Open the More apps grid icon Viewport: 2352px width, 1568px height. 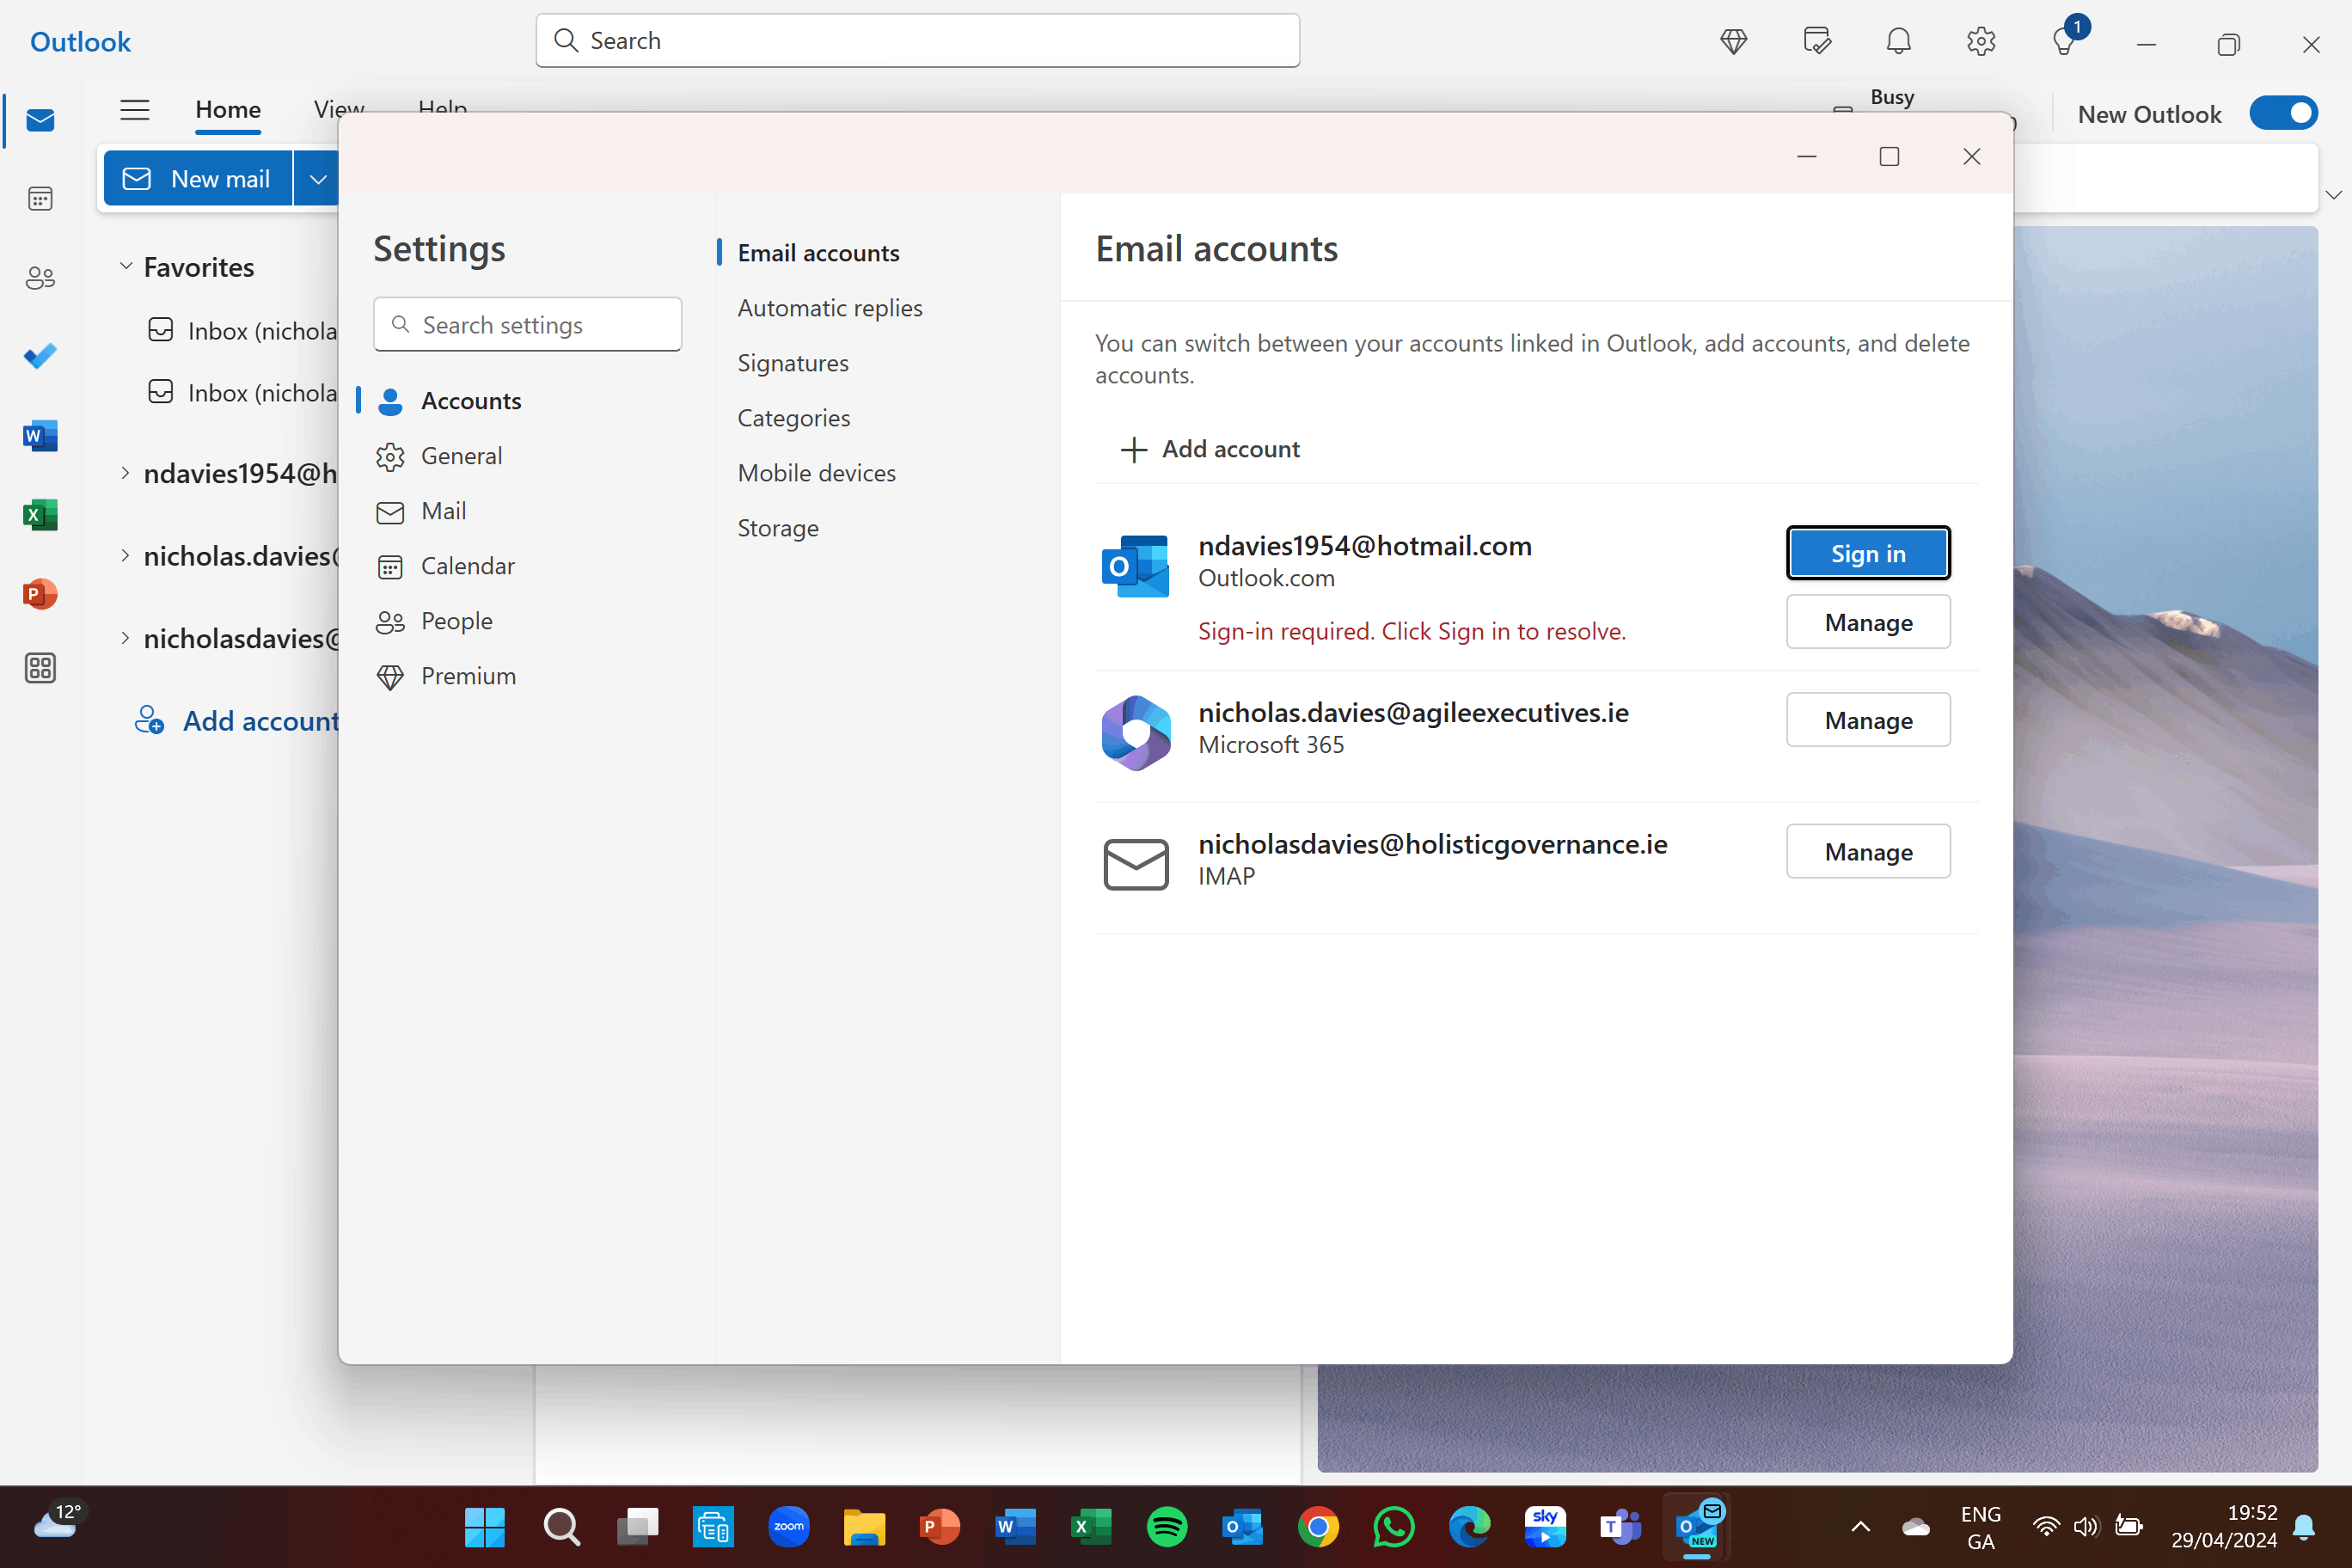tap(40, 668)
